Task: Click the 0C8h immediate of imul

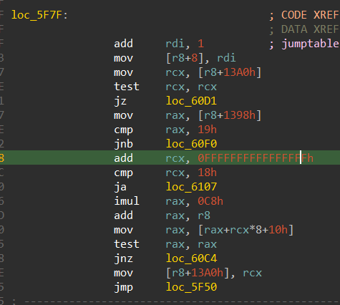Action: tap(210, 201)
